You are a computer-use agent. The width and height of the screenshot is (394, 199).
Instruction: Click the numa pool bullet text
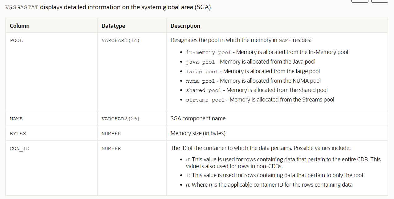200,81
